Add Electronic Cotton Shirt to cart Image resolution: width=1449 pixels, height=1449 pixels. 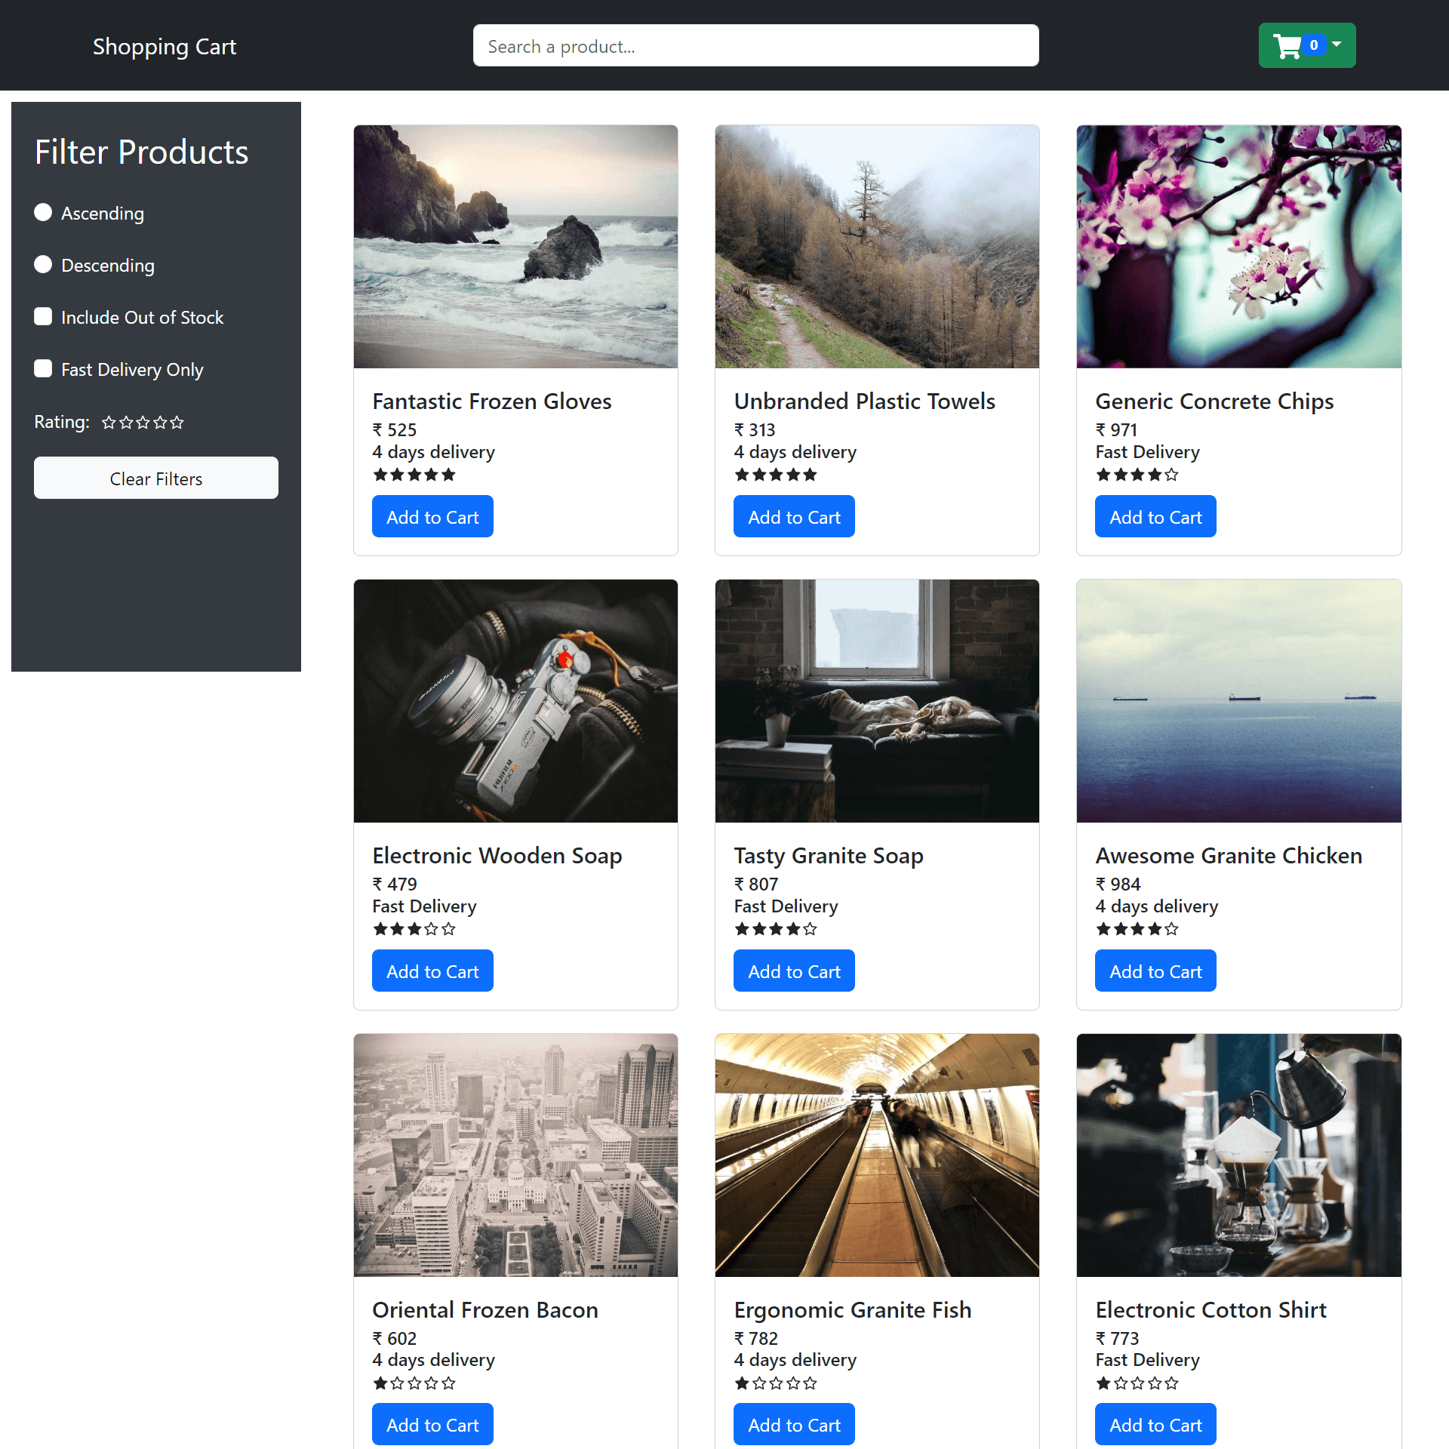(x=1155, y=1425)
